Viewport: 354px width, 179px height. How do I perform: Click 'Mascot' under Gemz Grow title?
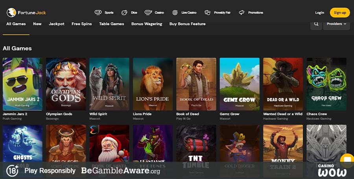[x=225, y=119]
